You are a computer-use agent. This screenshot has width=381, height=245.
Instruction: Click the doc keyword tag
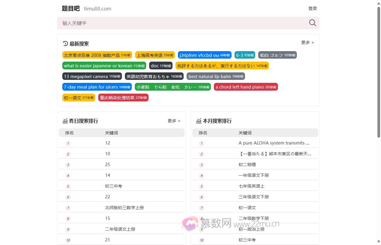pyautogui.click(x=161, y=66)
